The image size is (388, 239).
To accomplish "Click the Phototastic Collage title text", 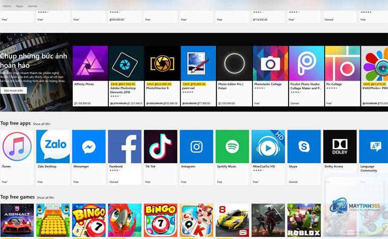I will [x=268, y=84].
